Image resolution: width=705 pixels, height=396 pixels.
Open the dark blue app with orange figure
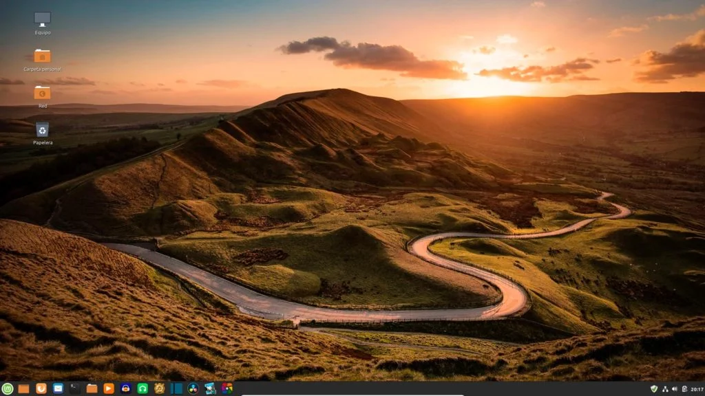125,389
